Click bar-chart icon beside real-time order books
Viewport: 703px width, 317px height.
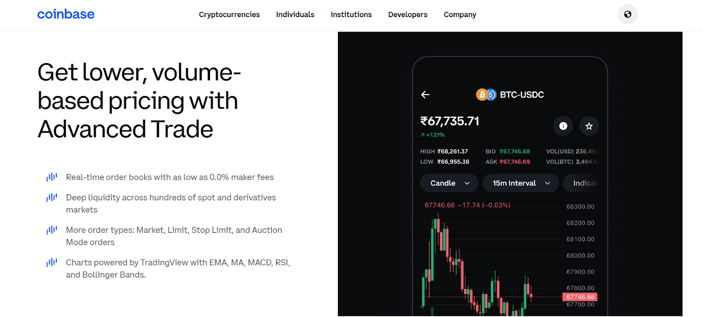[x=52, y=177]
